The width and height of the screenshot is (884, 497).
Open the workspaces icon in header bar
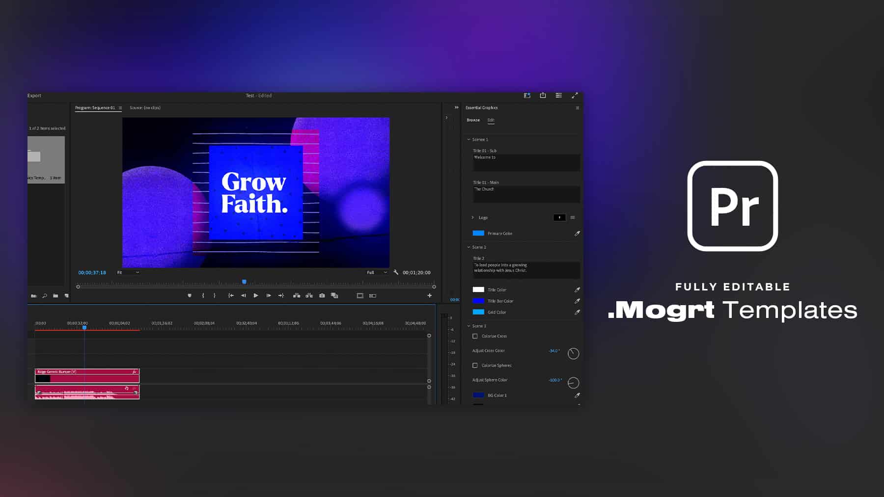click(x=527, y=96)
